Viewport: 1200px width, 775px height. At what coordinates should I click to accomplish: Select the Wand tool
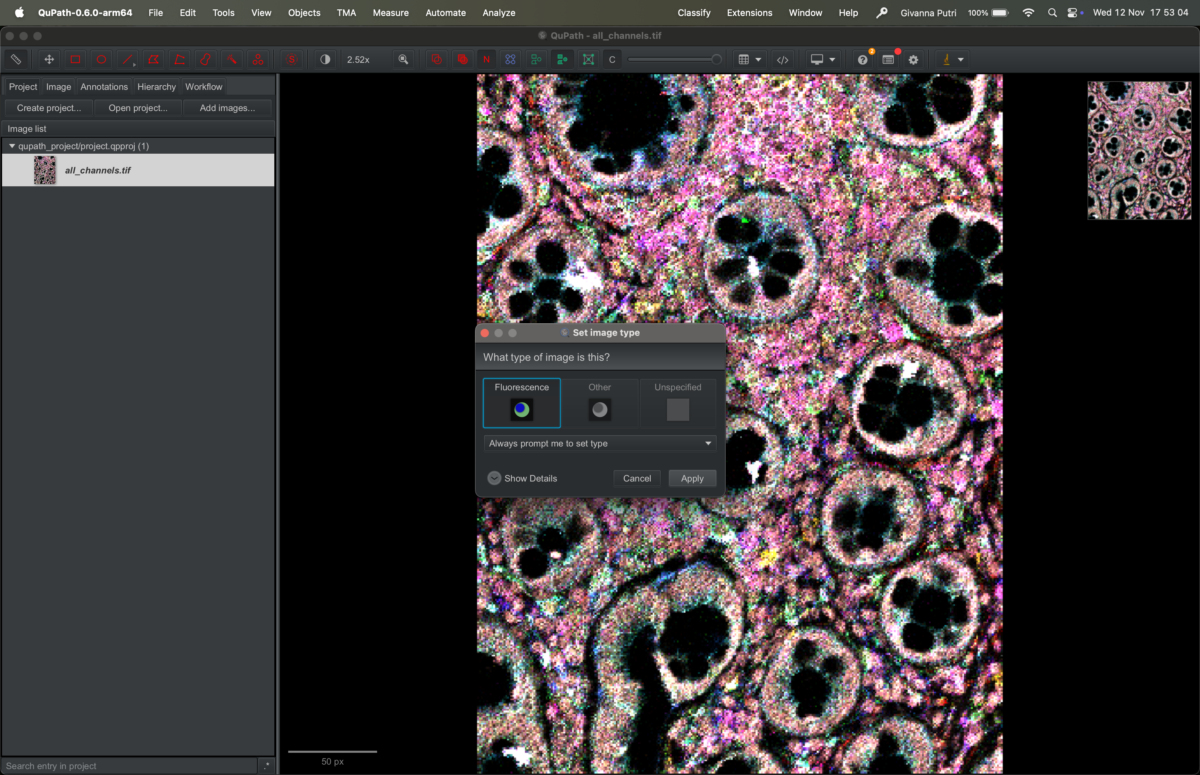[232, 59]
